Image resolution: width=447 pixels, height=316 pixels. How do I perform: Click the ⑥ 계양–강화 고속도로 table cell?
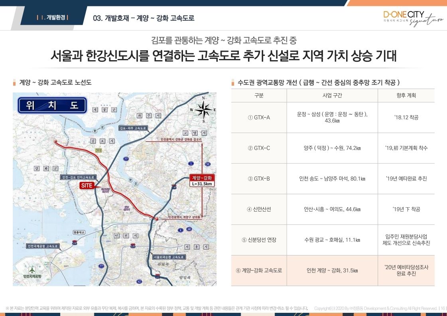coord(259,271)
